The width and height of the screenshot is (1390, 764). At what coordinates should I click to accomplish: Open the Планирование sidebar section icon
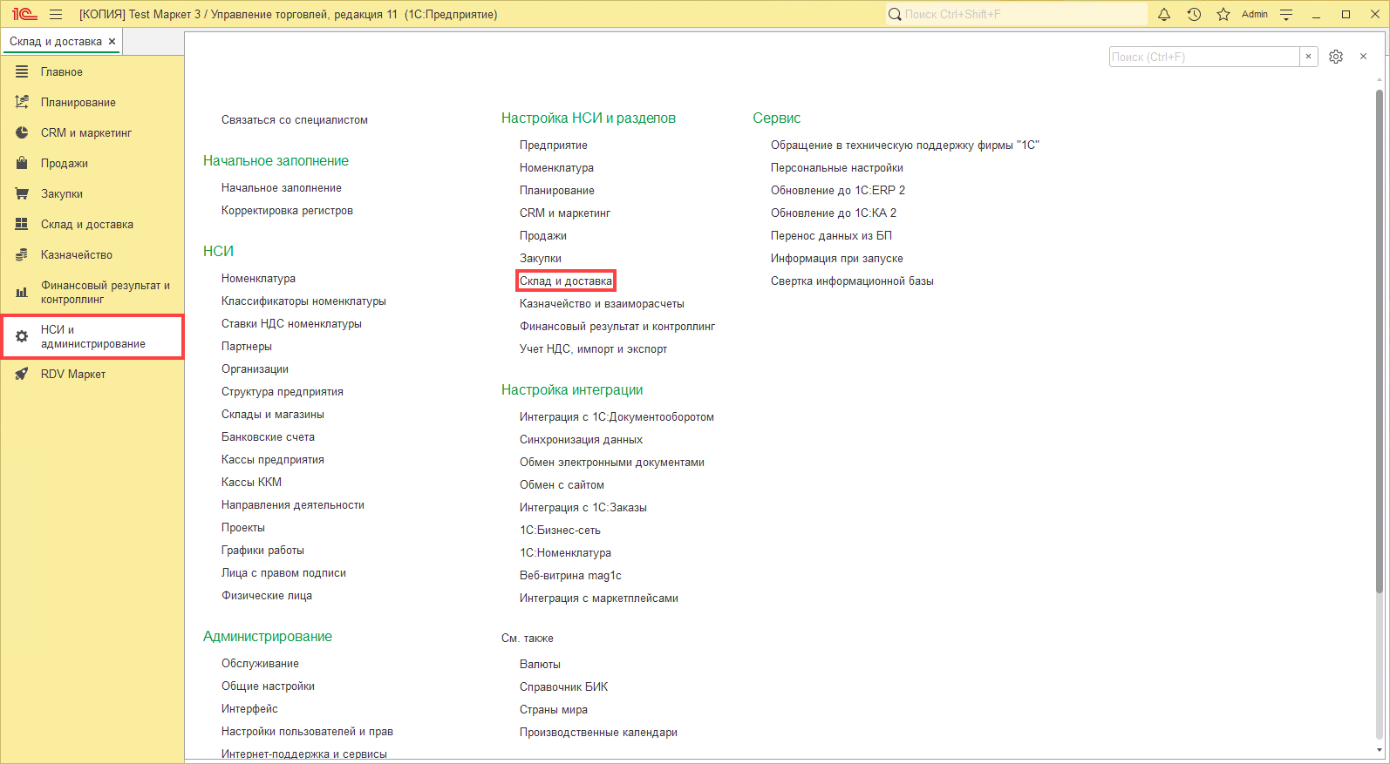[x=22, y=102]
